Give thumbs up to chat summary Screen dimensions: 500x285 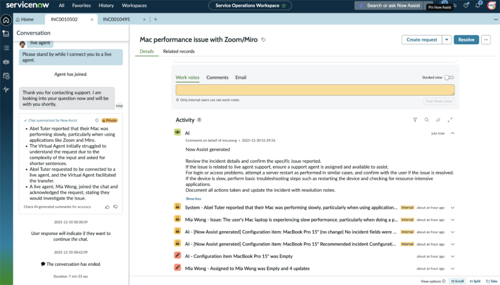(107, 207)
